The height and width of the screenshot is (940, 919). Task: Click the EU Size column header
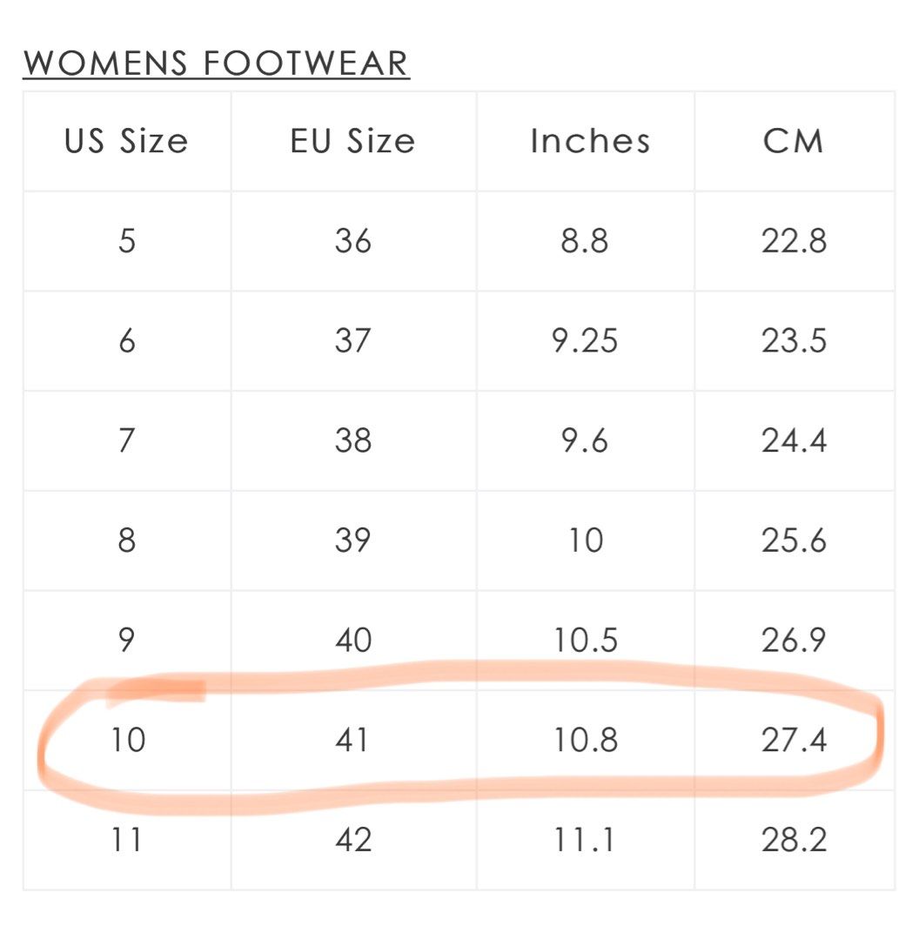coord(353,141)
